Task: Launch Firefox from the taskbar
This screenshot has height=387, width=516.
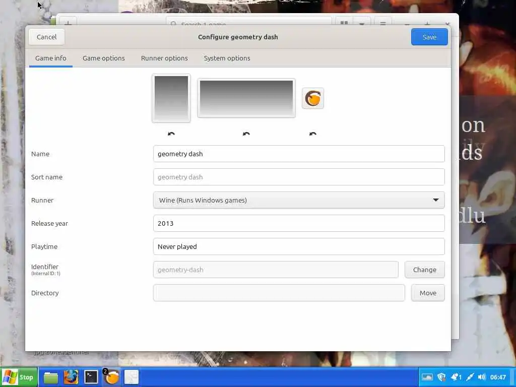Action: 71,377
